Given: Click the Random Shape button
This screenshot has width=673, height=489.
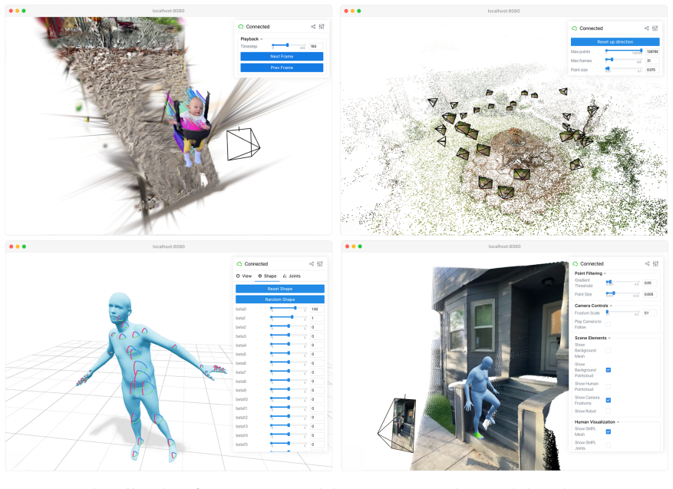Looking at the screenshot, I should pos(280,299).
